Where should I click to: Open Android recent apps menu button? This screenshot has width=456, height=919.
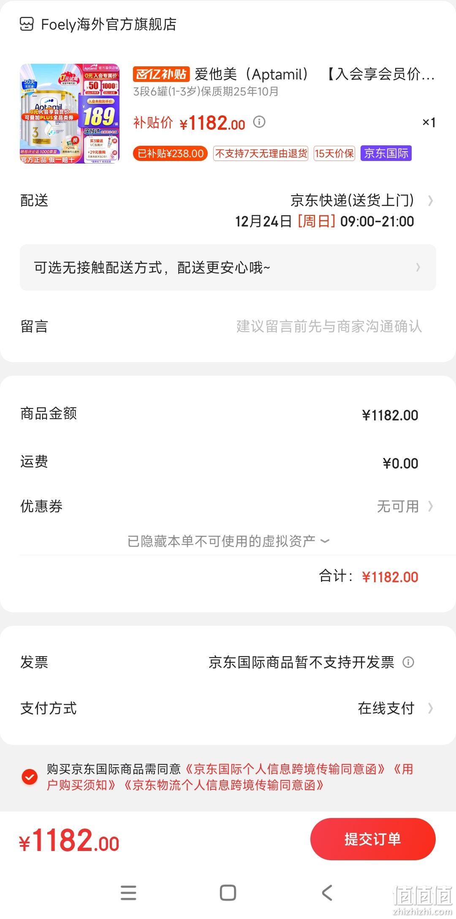(128, 893)
